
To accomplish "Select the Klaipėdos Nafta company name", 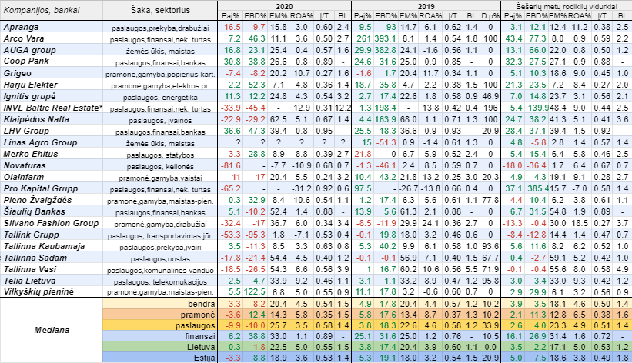I will tap(36, 120).
